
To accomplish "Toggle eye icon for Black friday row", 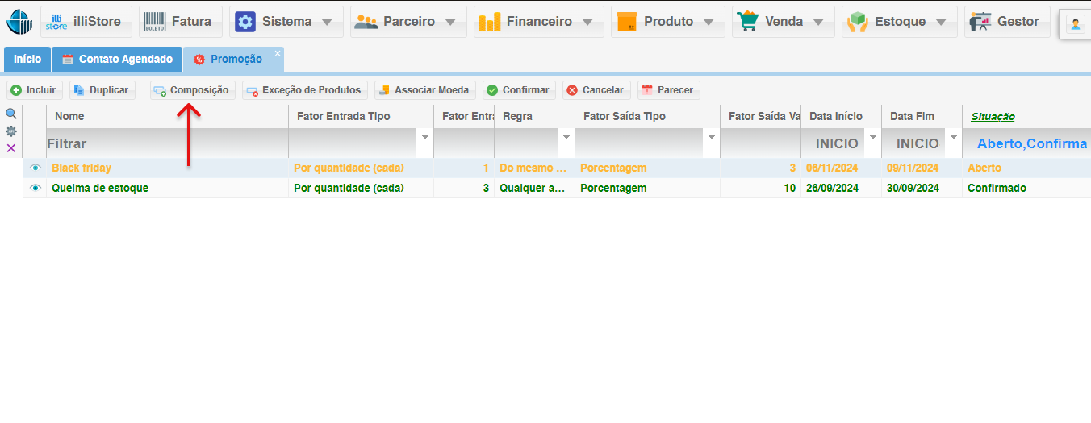I will 35,168.
